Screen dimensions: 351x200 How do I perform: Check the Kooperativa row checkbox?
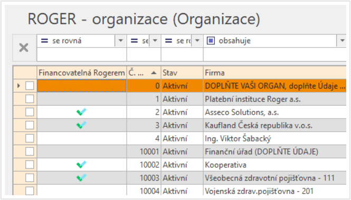pyautogui.click(x=30, y=165)
